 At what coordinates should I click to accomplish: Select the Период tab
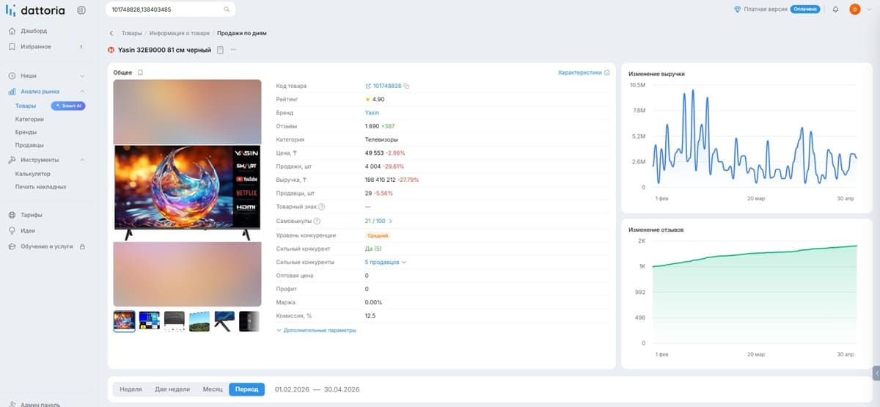pos(246,389)
